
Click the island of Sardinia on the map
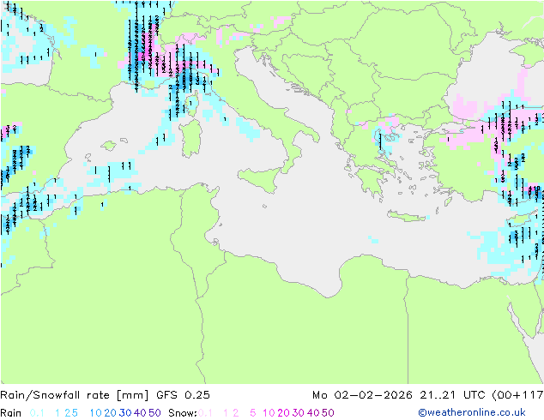pyautogui.click(x=190, y=139)
